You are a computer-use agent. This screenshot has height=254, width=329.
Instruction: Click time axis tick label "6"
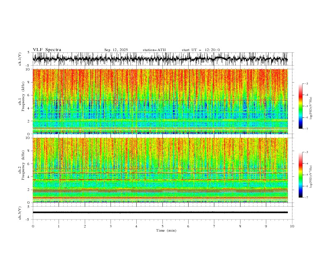[188, 226]
